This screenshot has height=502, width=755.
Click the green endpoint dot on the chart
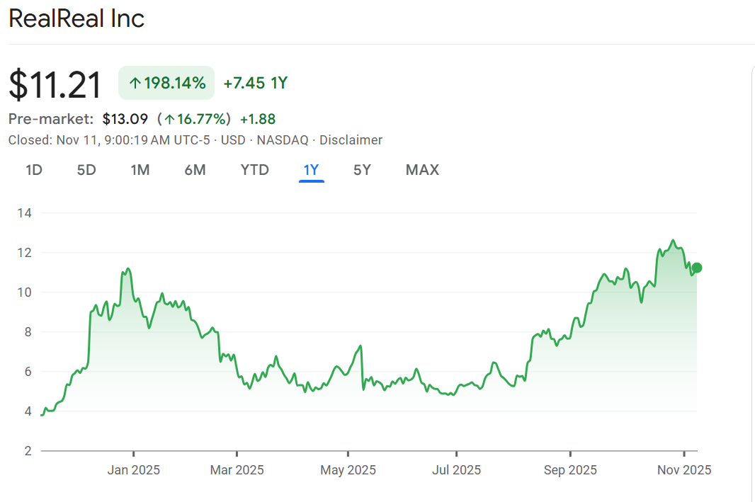(697, 268)
